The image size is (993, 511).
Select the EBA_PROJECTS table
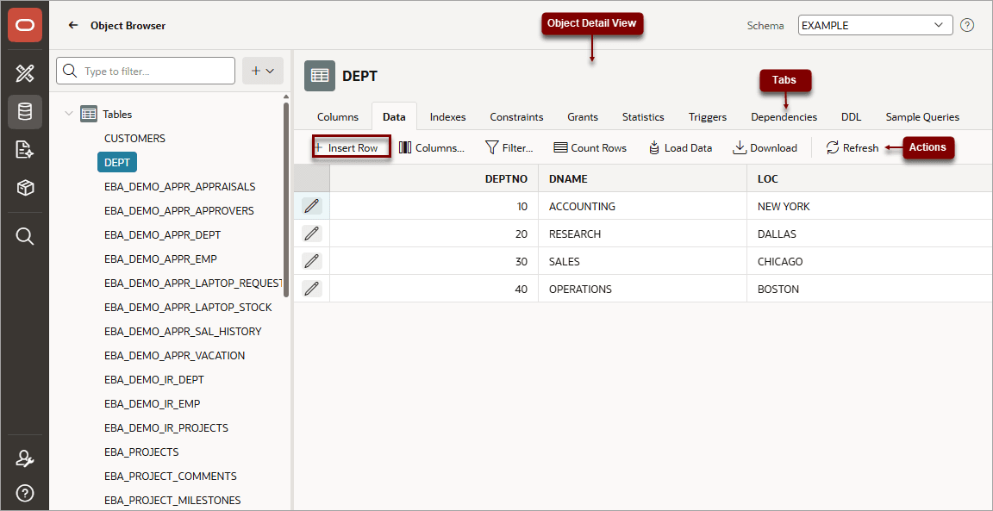[141, 452]
